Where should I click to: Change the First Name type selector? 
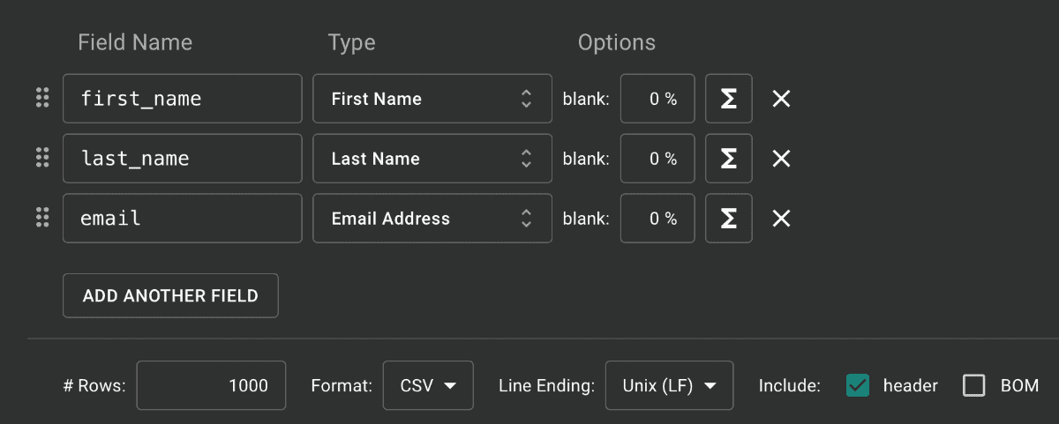click(432, 99)
